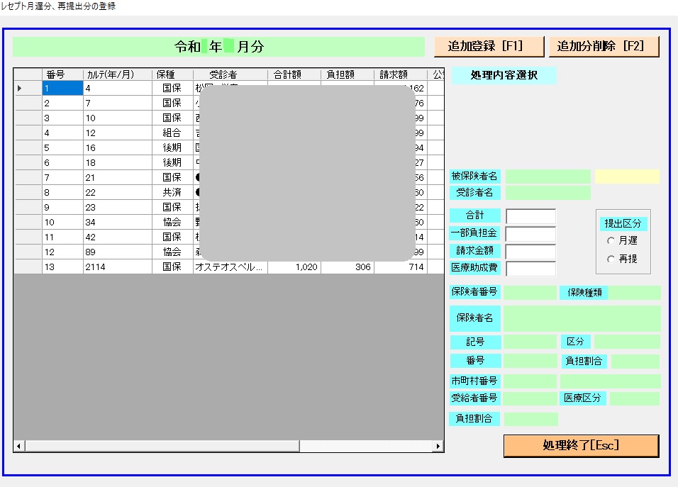Select the 月遅 radio button
This screenshot has height=487, width=678.
pos(611,241)
